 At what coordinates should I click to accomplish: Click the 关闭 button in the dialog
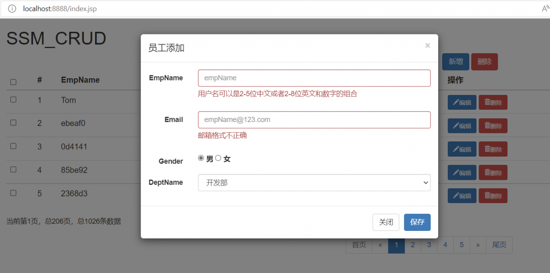[386, 222]
